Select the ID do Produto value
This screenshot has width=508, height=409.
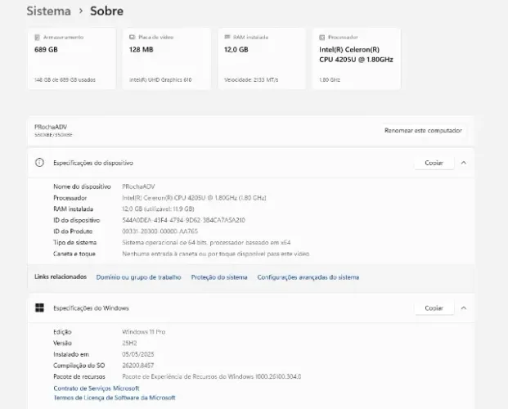(160, 231)
